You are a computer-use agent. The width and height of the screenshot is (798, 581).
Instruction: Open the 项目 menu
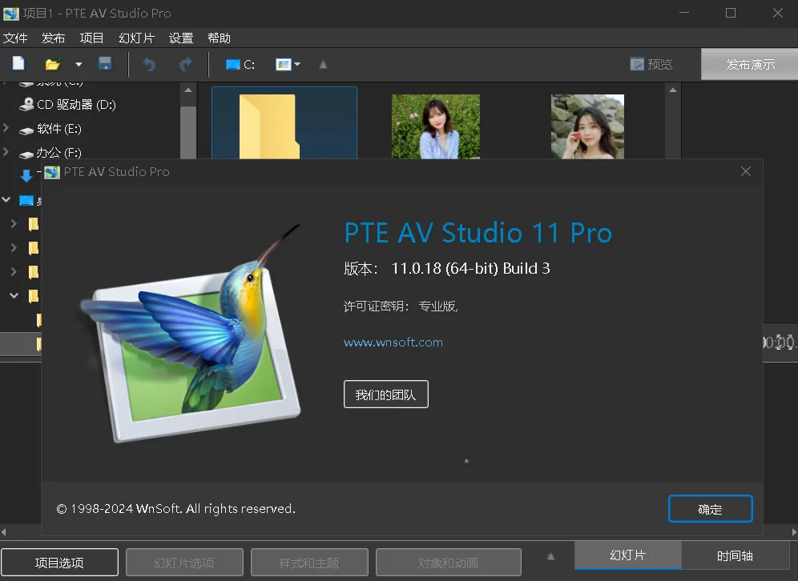pyautogui.click(x=91, y=38)
